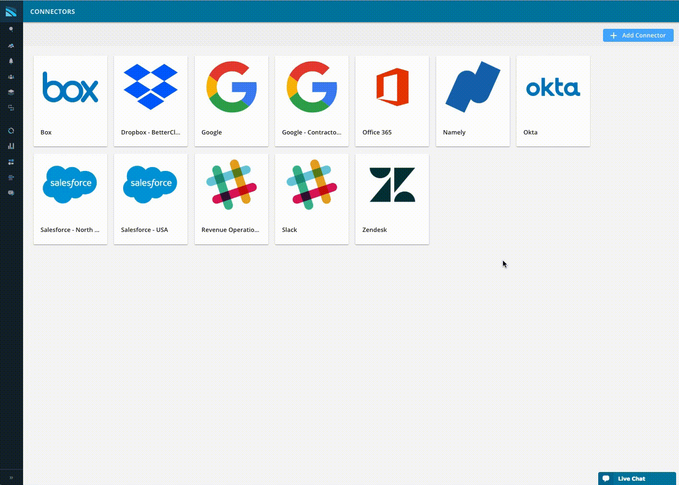
Task: Open the Live Chat widget
Action: click(x=637, y=478)
